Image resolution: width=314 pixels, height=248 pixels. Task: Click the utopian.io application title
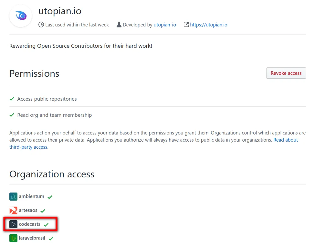(60, 11)
